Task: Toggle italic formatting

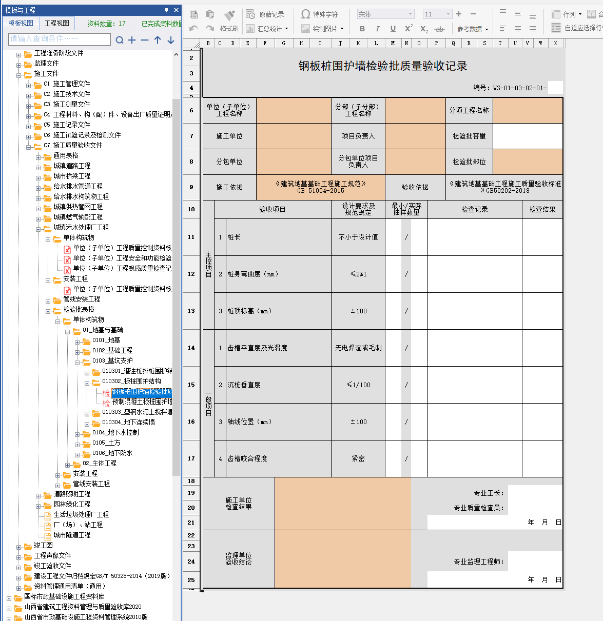Action: coord(378,29)
